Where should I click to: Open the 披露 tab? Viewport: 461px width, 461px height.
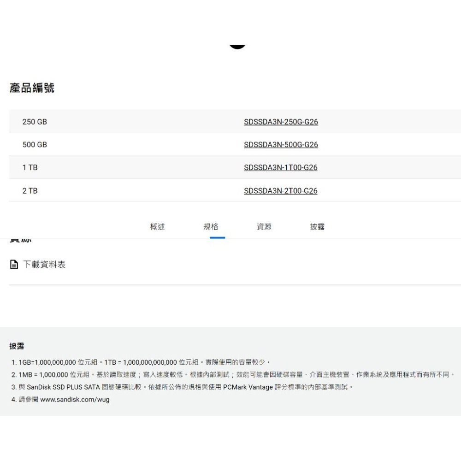pos(317,226)
